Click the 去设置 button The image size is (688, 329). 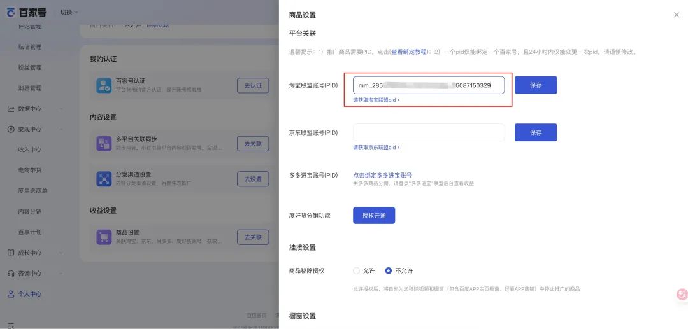253,179
